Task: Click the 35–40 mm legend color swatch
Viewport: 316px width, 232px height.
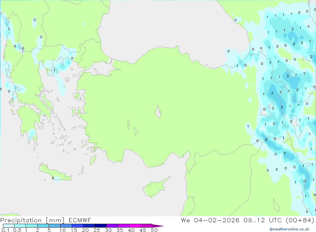Action: [x=124, y=226]
